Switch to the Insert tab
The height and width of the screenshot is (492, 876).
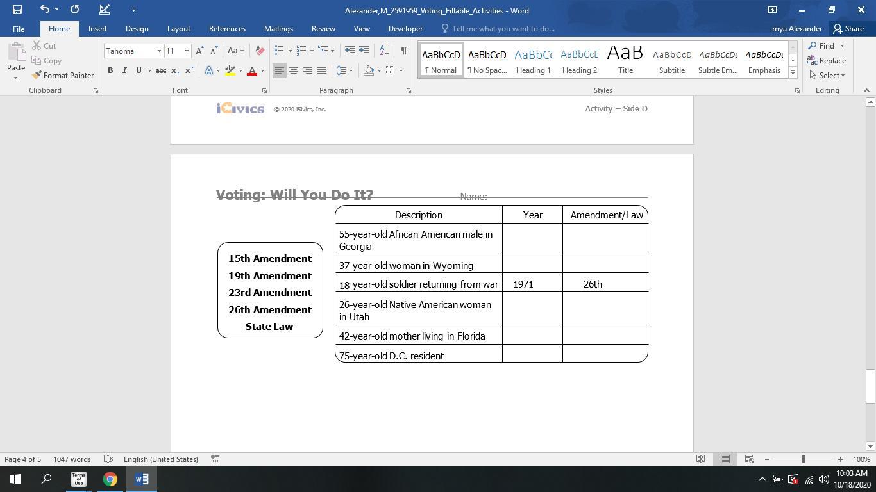coord(97,29)
